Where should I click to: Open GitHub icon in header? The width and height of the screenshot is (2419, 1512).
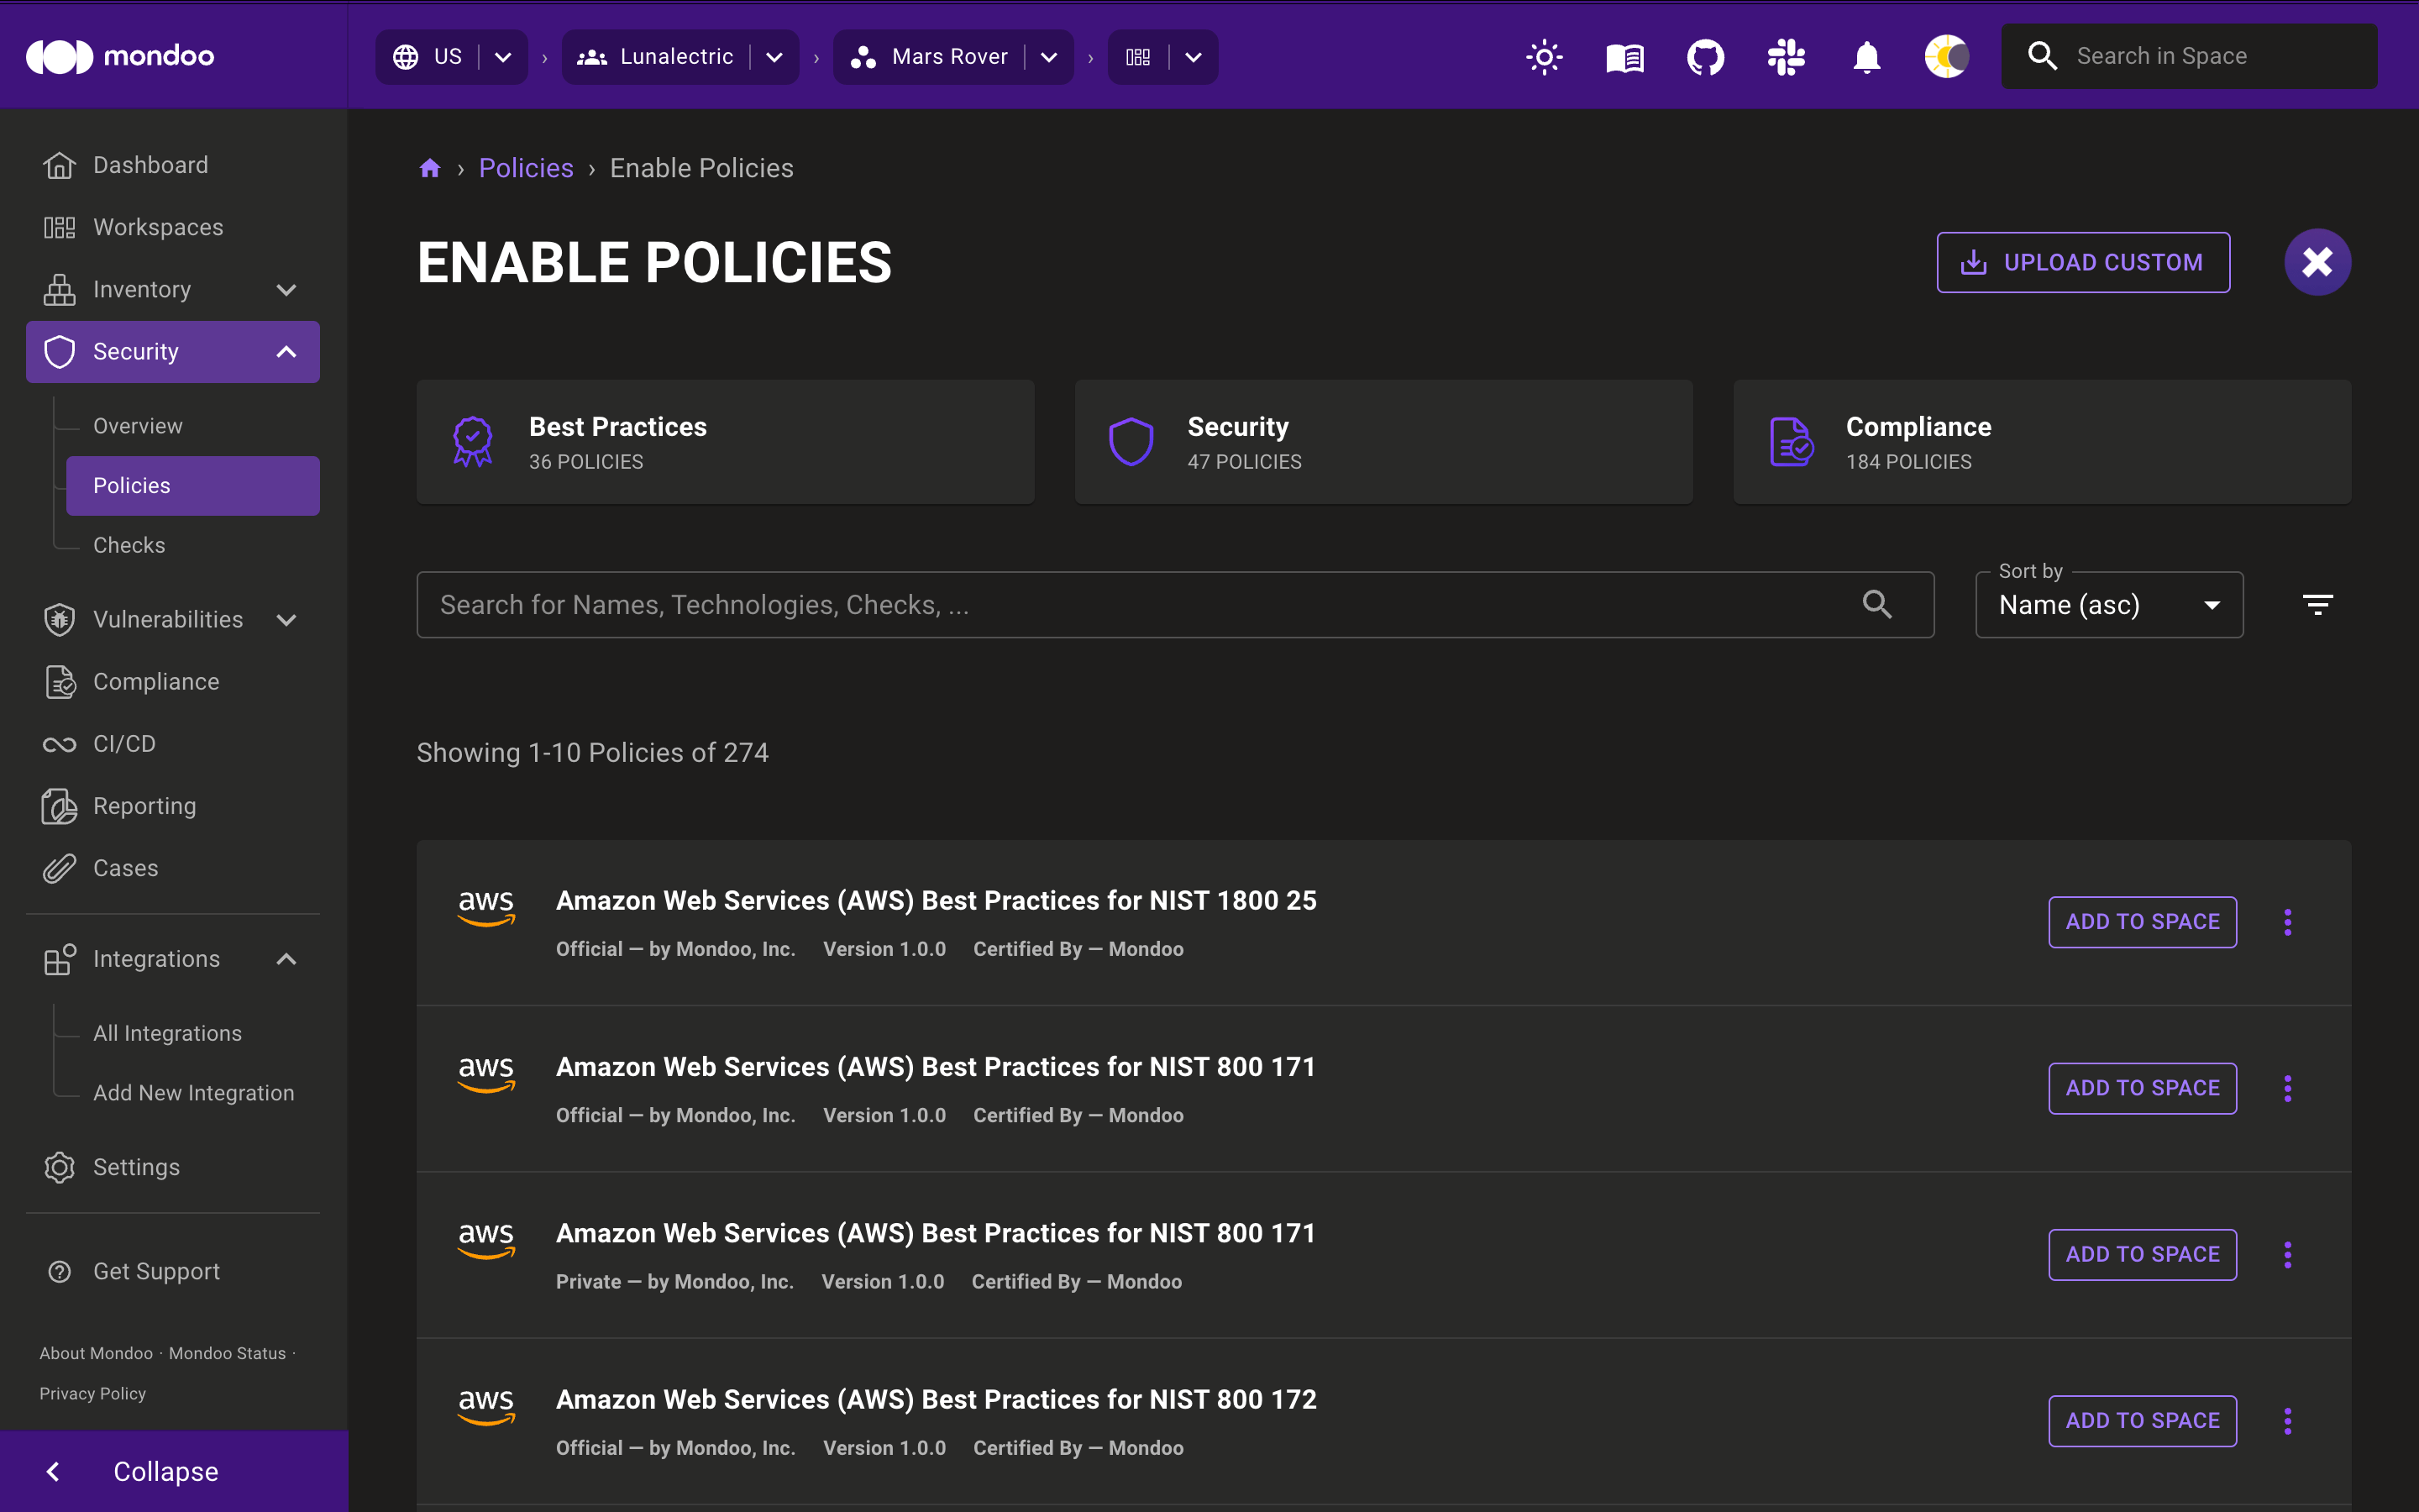[x=1705, y=57]
